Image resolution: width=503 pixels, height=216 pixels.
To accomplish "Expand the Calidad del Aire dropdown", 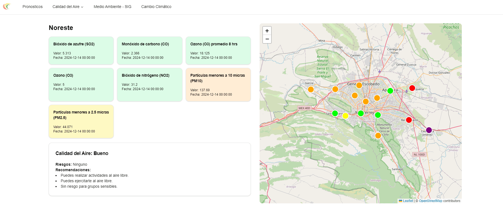I will [68, 7].
